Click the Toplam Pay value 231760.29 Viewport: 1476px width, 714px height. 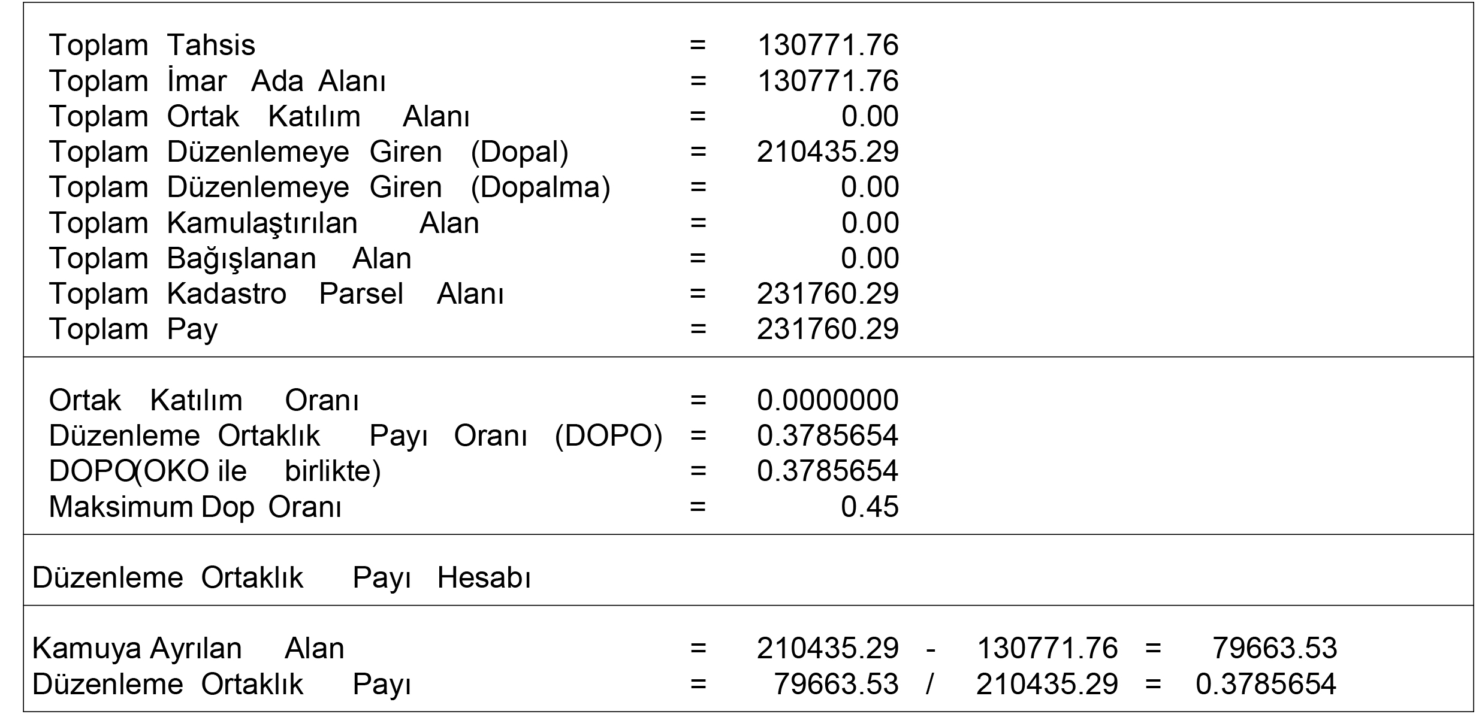coord(828,329)
